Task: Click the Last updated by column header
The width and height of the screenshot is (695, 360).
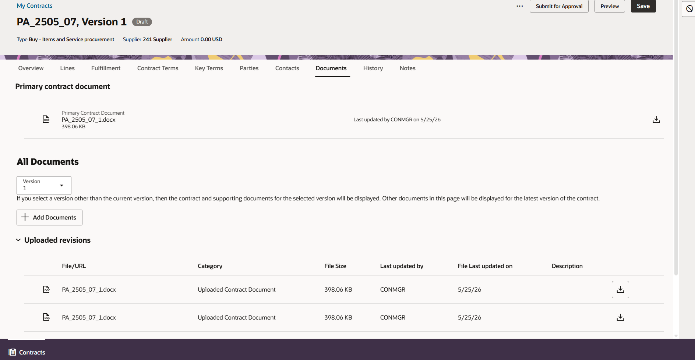Action: 402,266
